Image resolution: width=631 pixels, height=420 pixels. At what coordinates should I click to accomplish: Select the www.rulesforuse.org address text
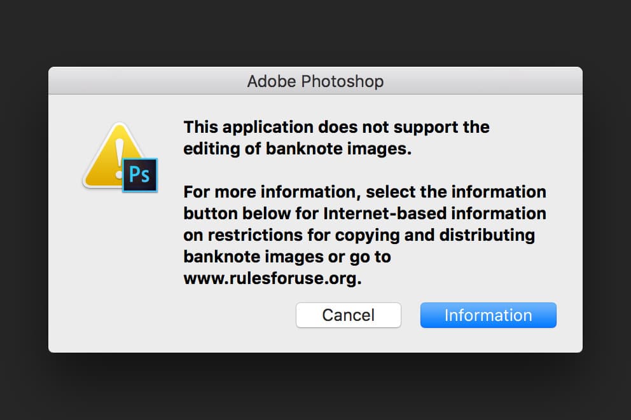pos(272,278)
